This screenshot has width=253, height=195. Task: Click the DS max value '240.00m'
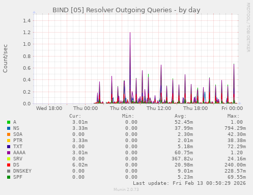[235, 165]
